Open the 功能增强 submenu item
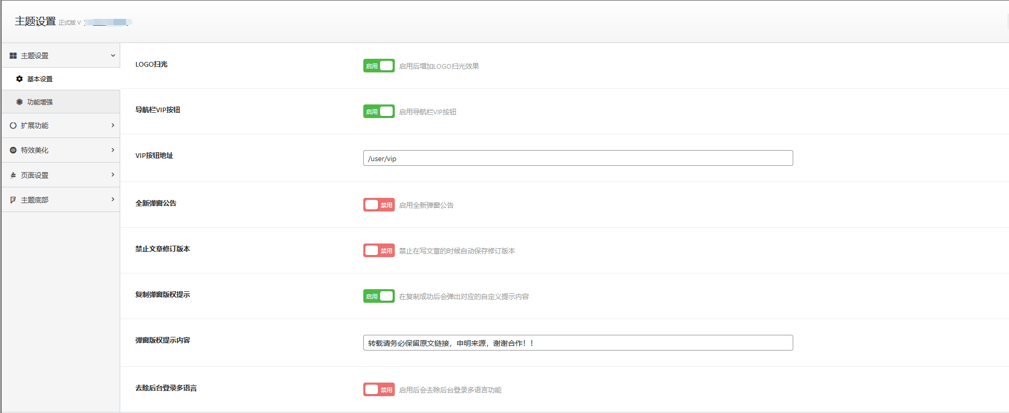This screenshot has width=1009, height=413. (60, 102)
